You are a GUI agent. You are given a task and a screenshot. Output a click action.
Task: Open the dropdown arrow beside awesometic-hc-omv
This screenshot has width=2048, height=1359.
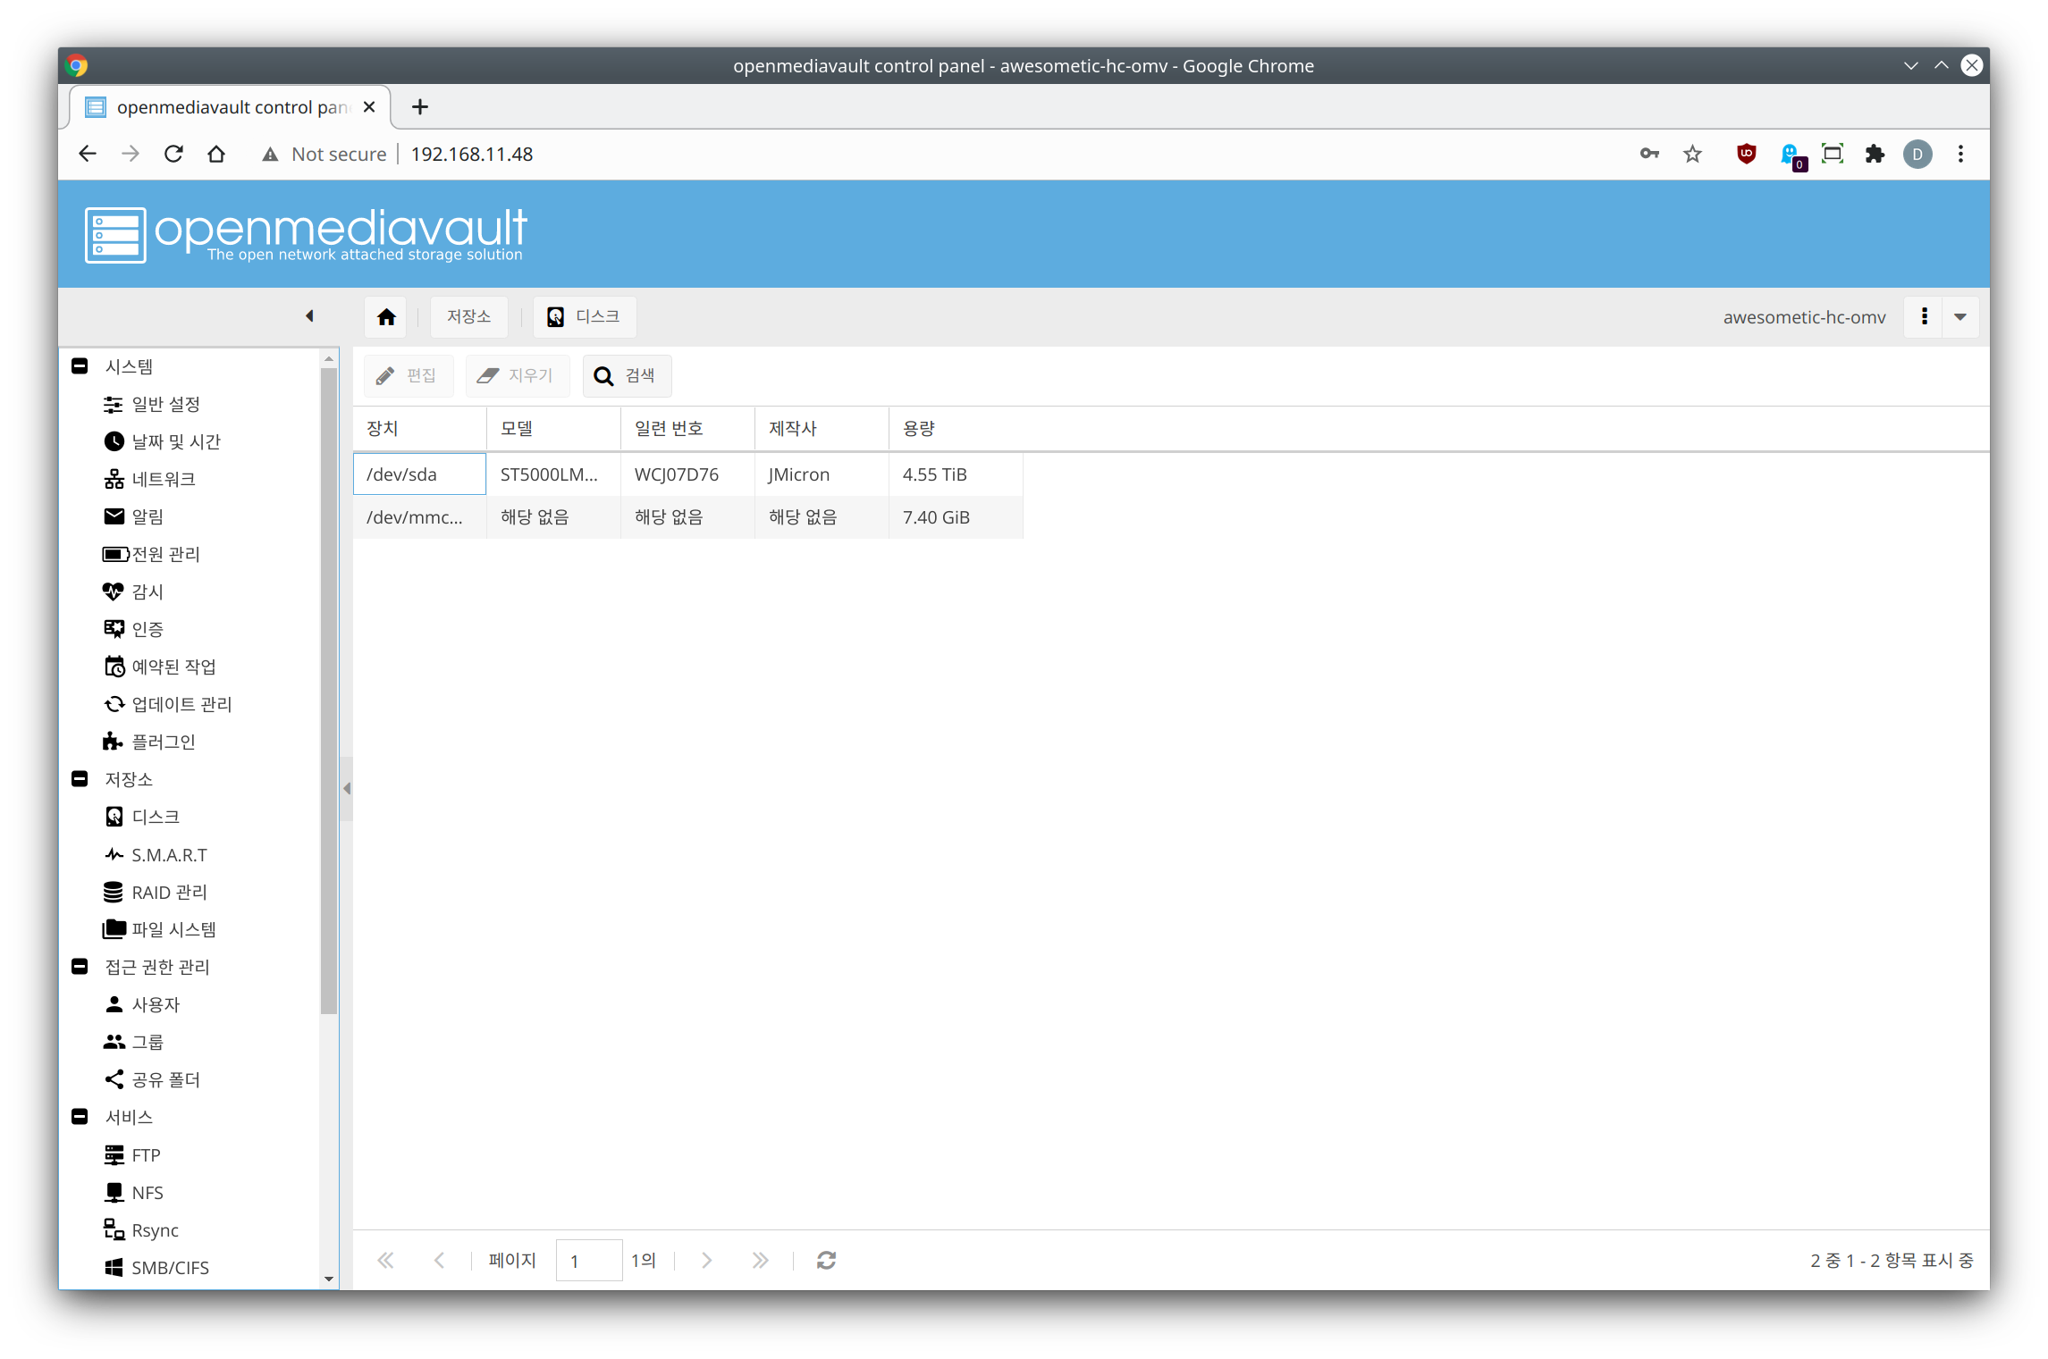[x=1960, y=317]
